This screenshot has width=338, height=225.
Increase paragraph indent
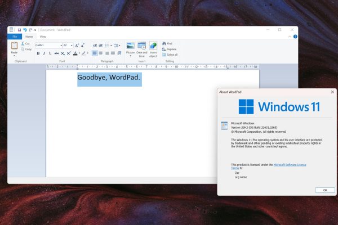[101, 46]
